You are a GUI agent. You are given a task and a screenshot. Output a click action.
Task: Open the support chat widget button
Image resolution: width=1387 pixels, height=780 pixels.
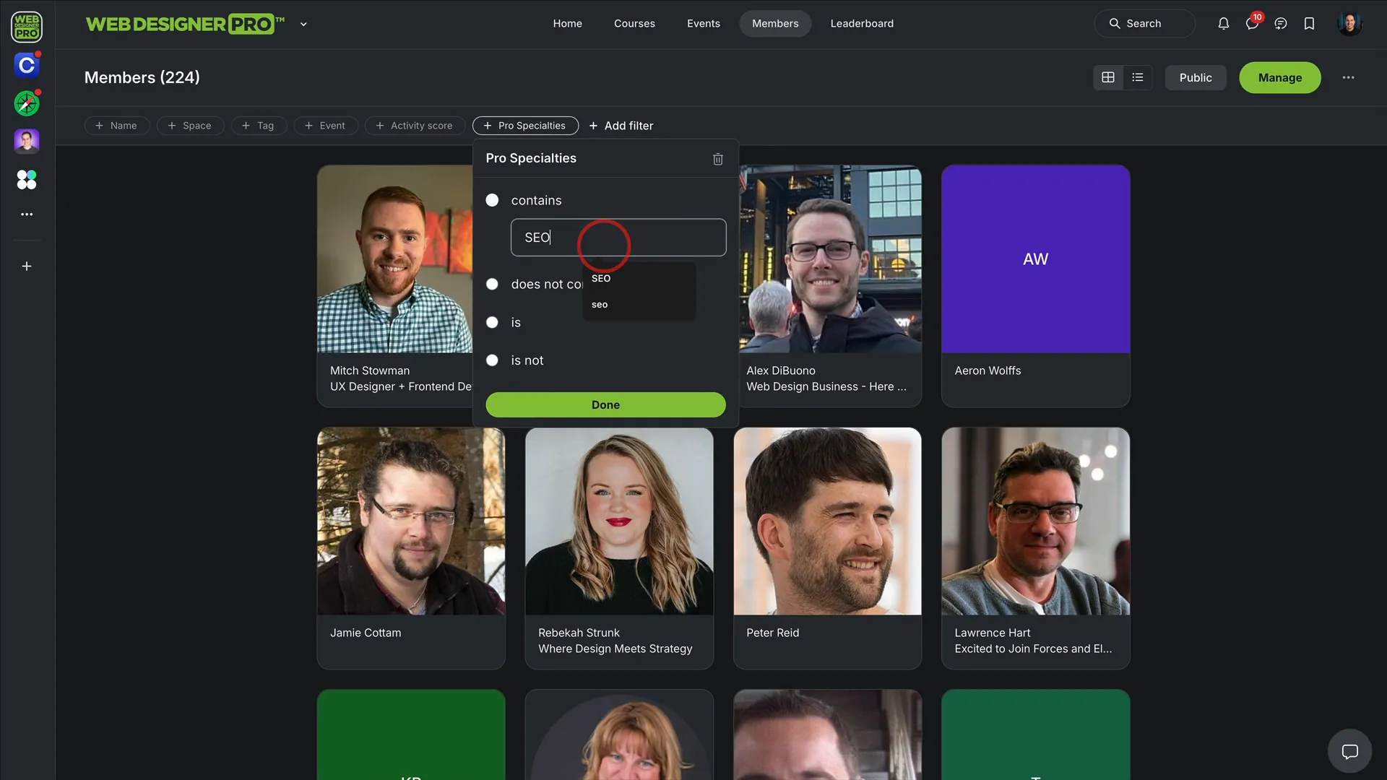point(1349,751)
